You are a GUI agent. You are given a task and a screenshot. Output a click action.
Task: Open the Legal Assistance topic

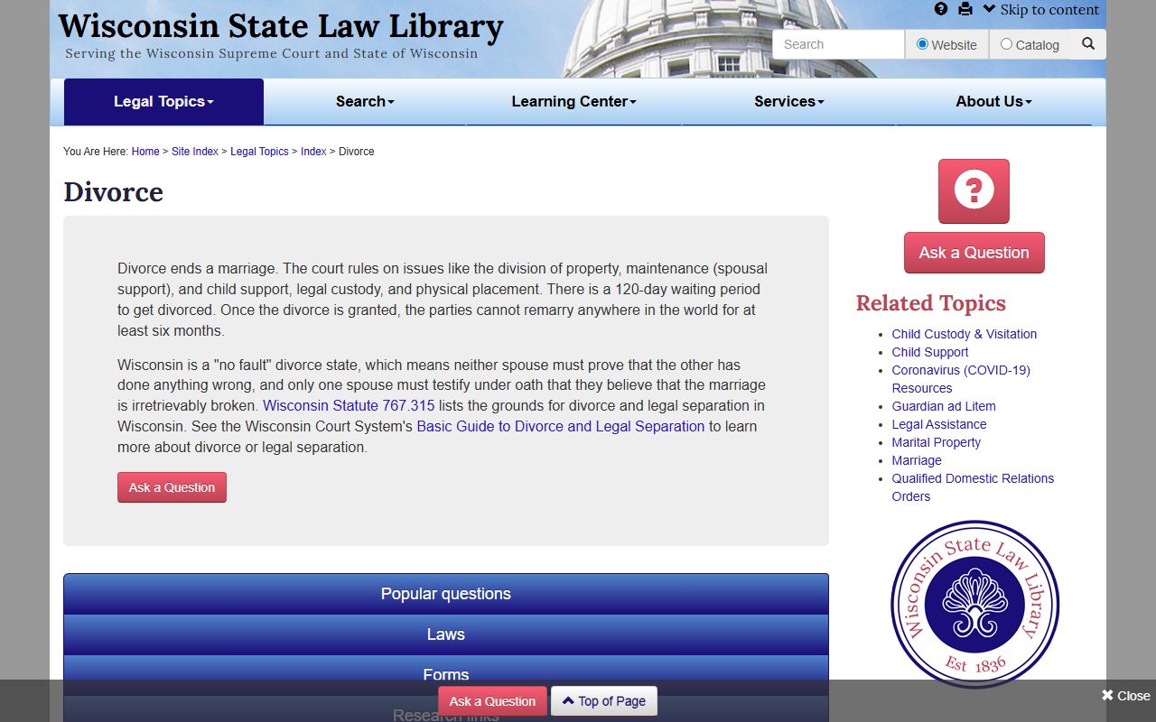[939, 424]
